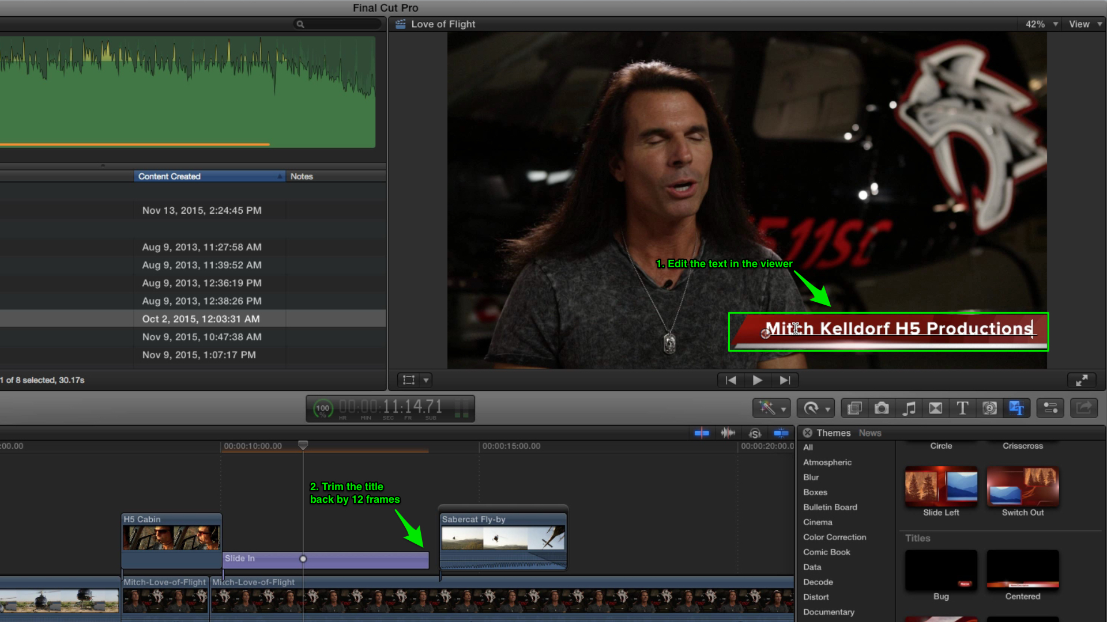Open the Music and Sound browser

point(909,408)
